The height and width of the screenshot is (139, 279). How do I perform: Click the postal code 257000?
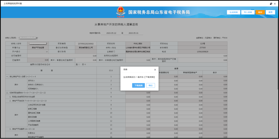203,48
